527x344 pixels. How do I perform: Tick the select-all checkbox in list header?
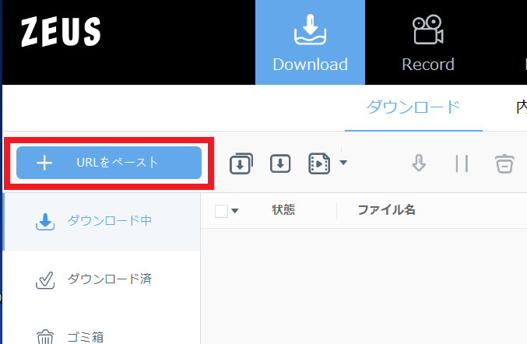(221, 211)
